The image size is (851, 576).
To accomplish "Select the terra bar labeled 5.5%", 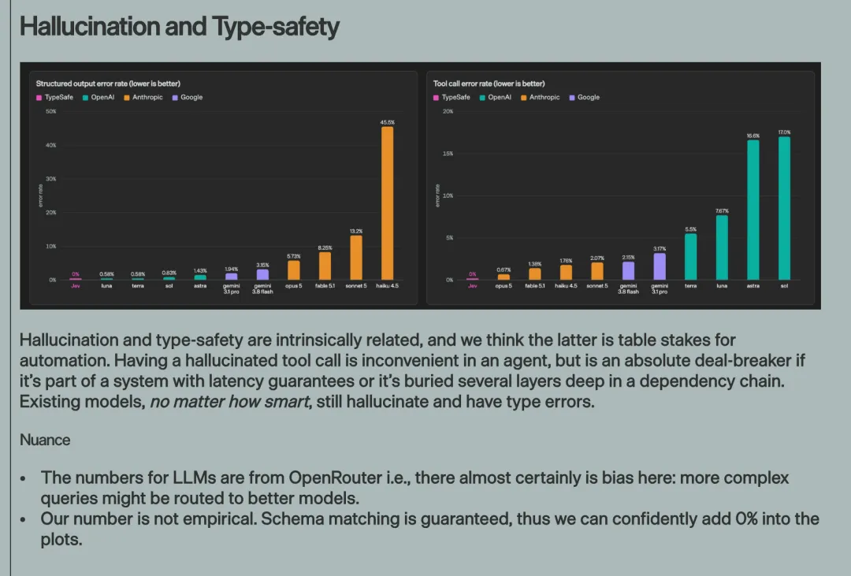I will [690, 257].
